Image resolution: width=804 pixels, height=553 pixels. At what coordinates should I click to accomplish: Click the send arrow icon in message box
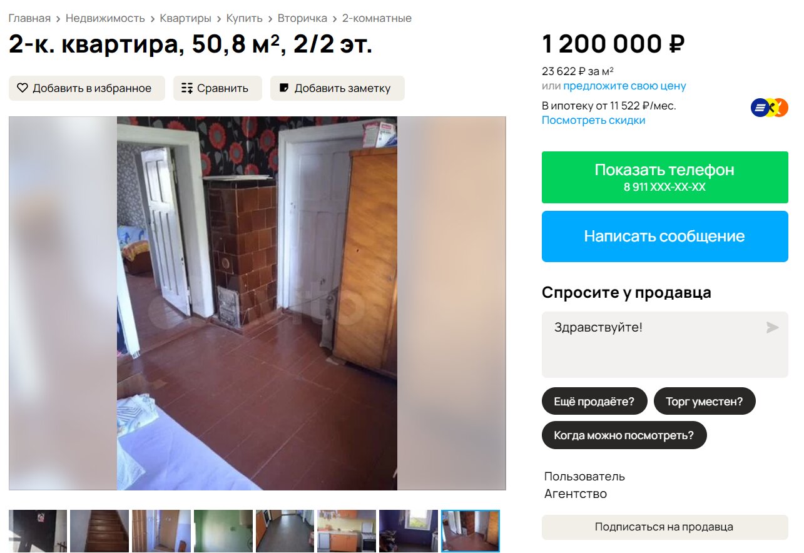(773, 327)
